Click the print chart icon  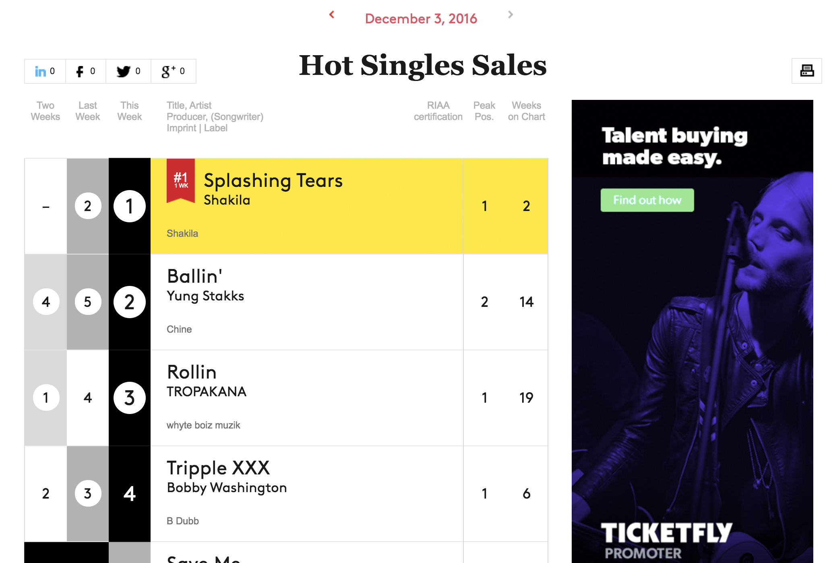[806, 71]
